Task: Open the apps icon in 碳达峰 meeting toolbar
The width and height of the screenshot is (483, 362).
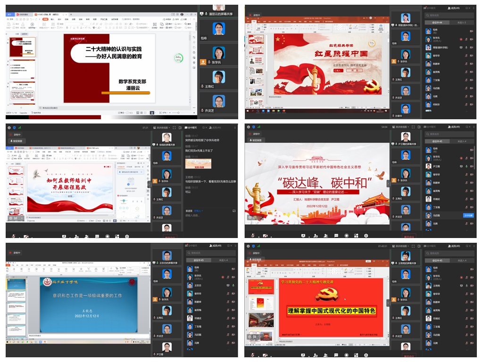Action: [356, 236]
